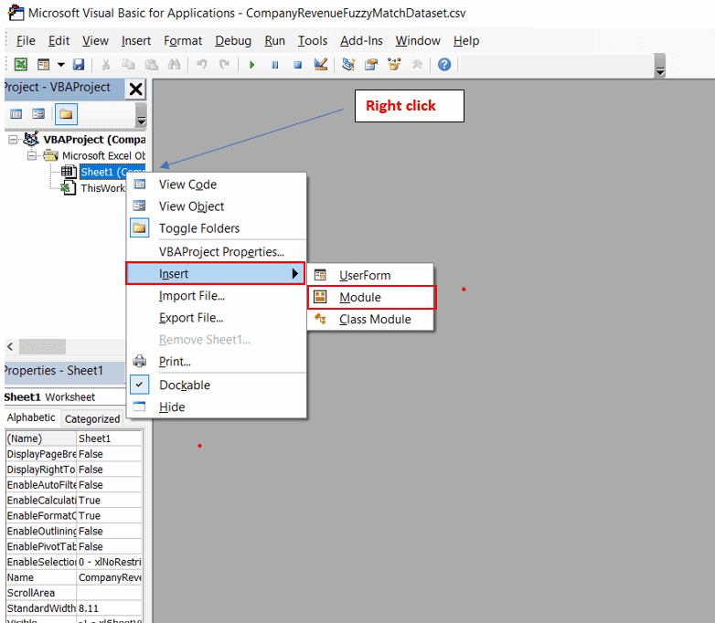The height and width of the screenshot is (623, 715).
Task: Open VBAProject Properties from the context menu
Action: coord(217,251)
